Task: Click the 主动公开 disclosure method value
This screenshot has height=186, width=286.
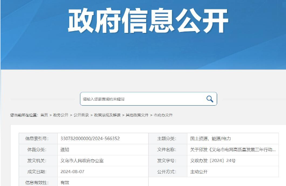Action: click(x=199, y=172)
